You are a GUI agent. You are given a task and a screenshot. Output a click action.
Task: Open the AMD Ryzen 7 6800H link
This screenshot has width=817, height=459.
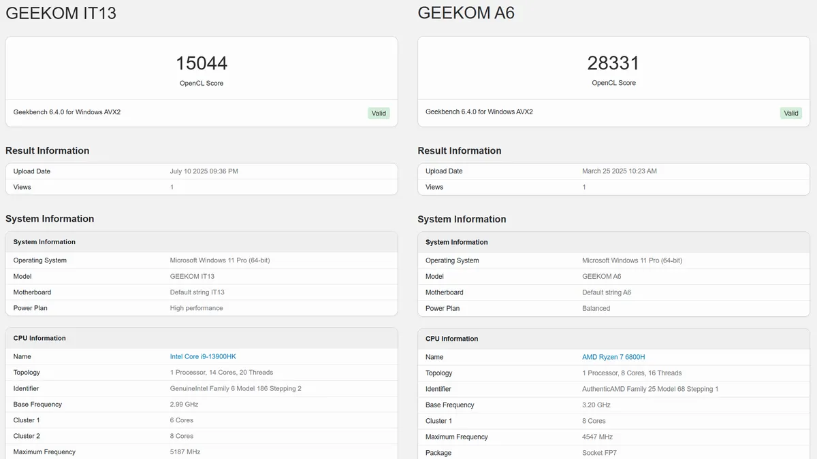tap(613, 357)
